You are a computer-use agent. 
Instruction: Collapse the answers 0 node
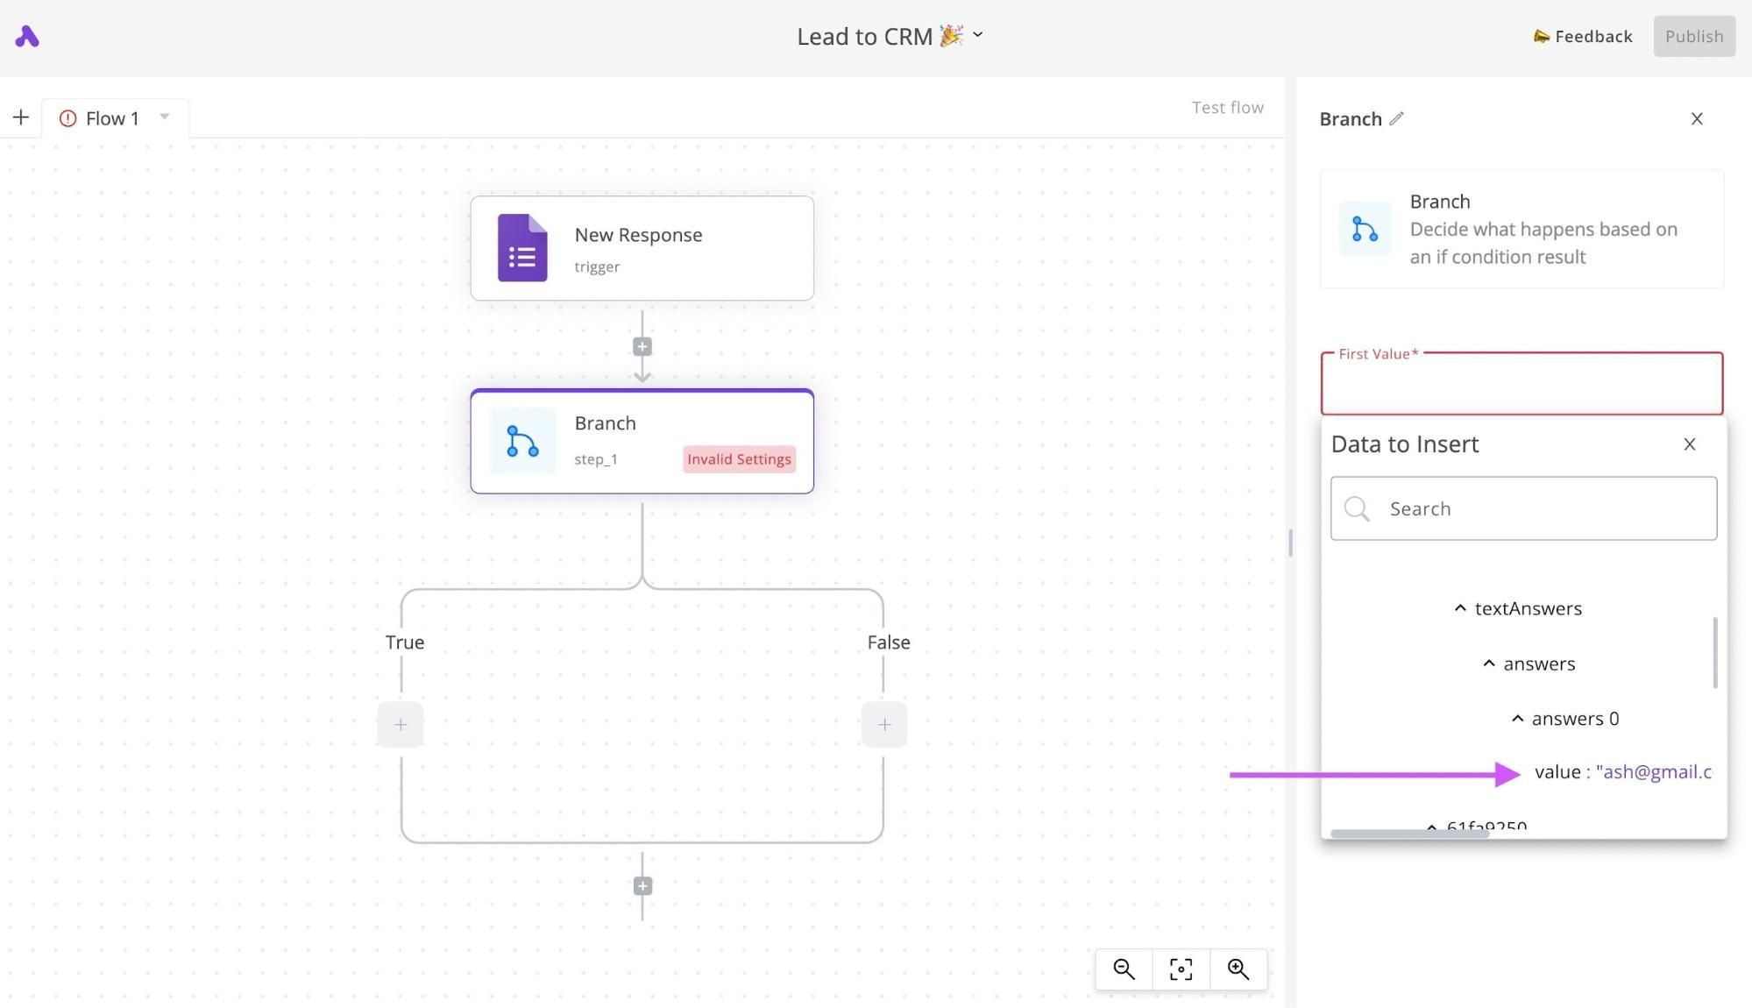pos(1517,719)
